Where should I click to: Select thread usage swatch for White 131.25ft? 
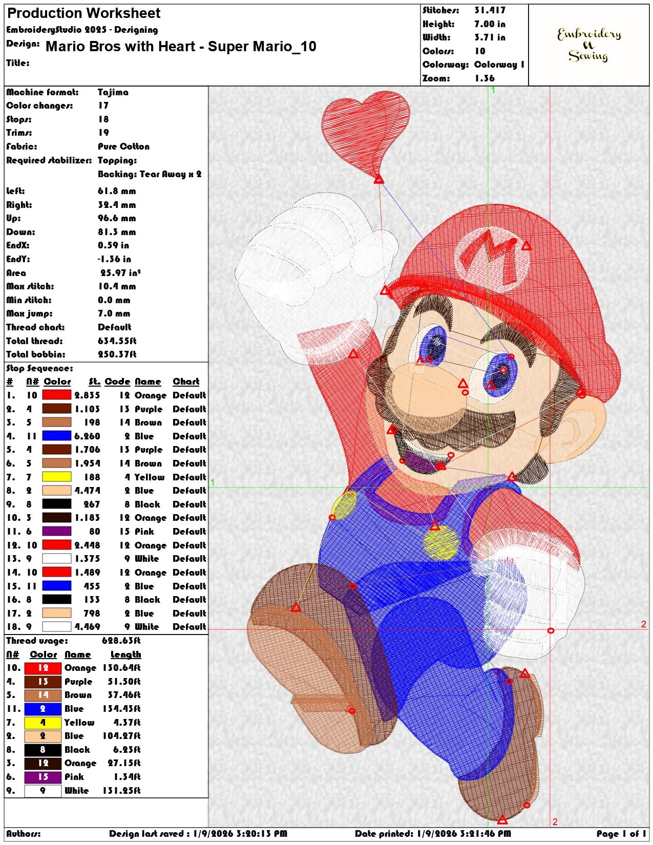point(43,790)
